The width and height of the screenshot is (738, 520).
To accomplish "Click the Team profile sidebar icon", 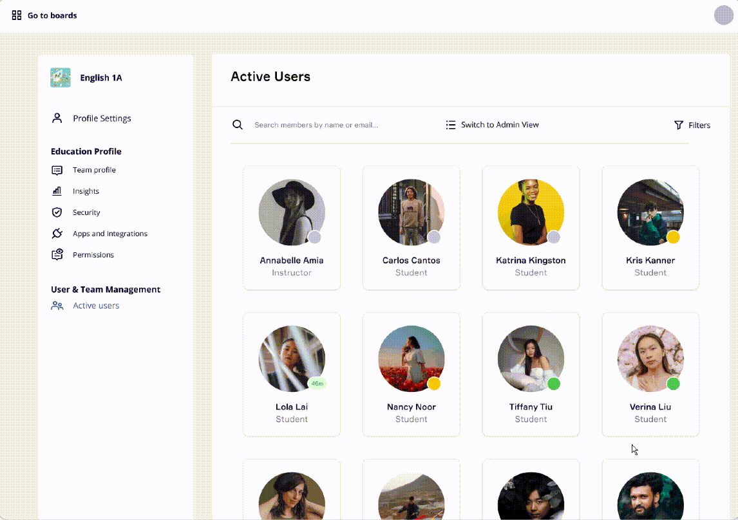I will pos(57,170).
